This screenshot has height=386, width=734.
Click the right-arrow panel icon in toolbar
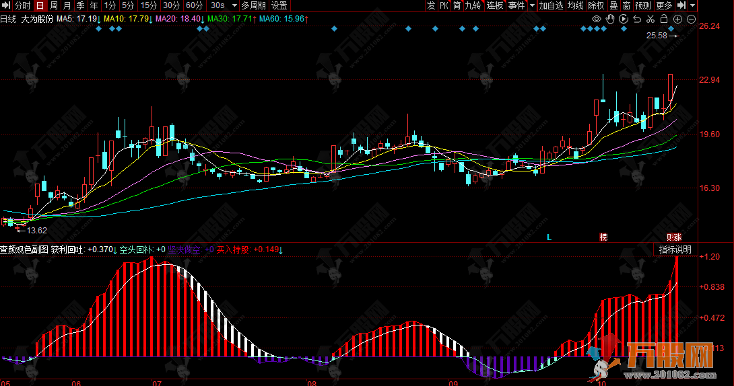(681, 5)
